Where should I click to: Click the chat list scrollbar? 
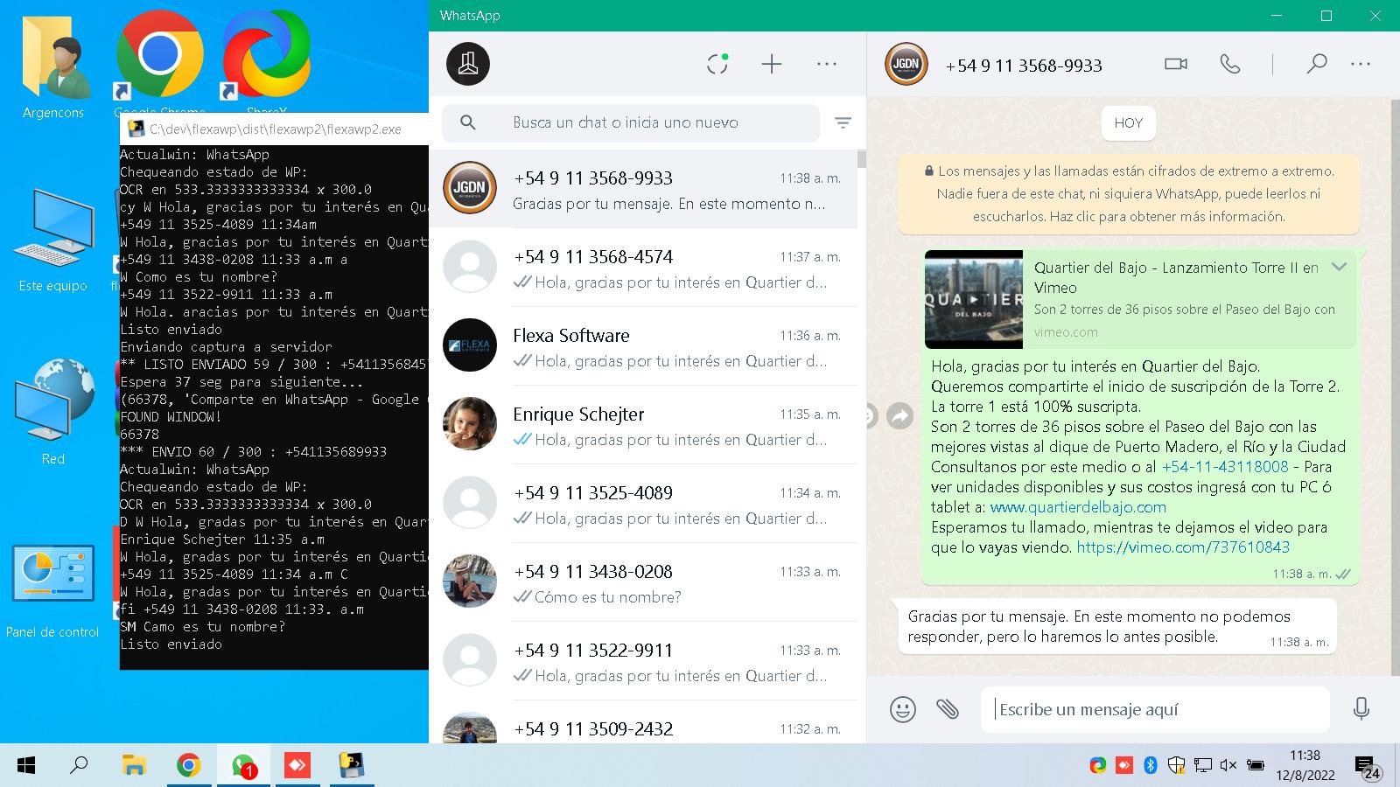pos(862,159)
